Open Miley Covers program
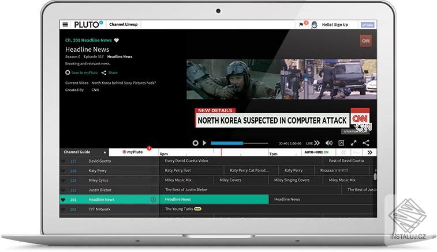This screenshot has width=437, height=252. [241, 180]
